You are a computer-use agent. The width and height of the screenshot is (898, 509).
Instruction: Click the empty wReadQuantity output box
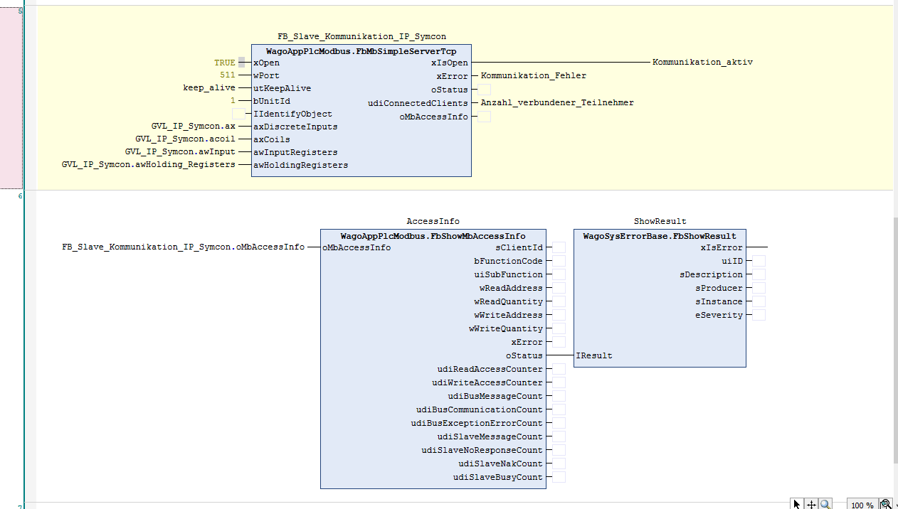[x=559, y=301]
